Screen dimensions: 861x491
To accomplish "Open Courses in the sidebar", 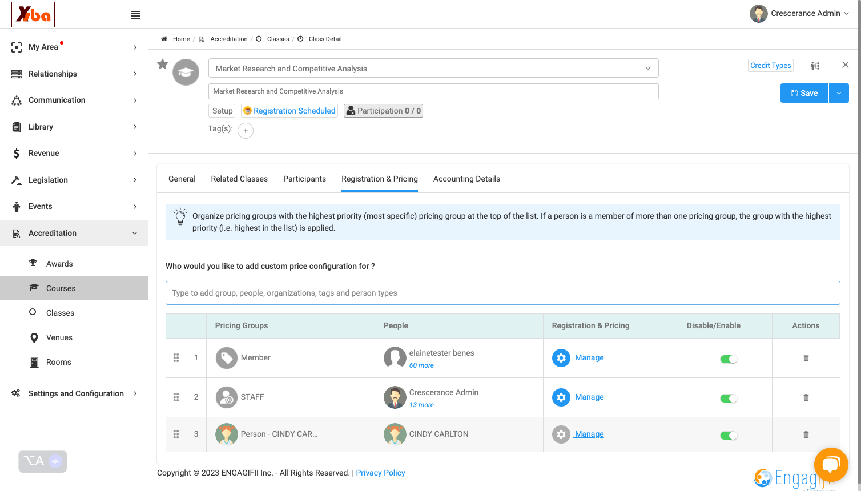I will [x=74, y=288].
